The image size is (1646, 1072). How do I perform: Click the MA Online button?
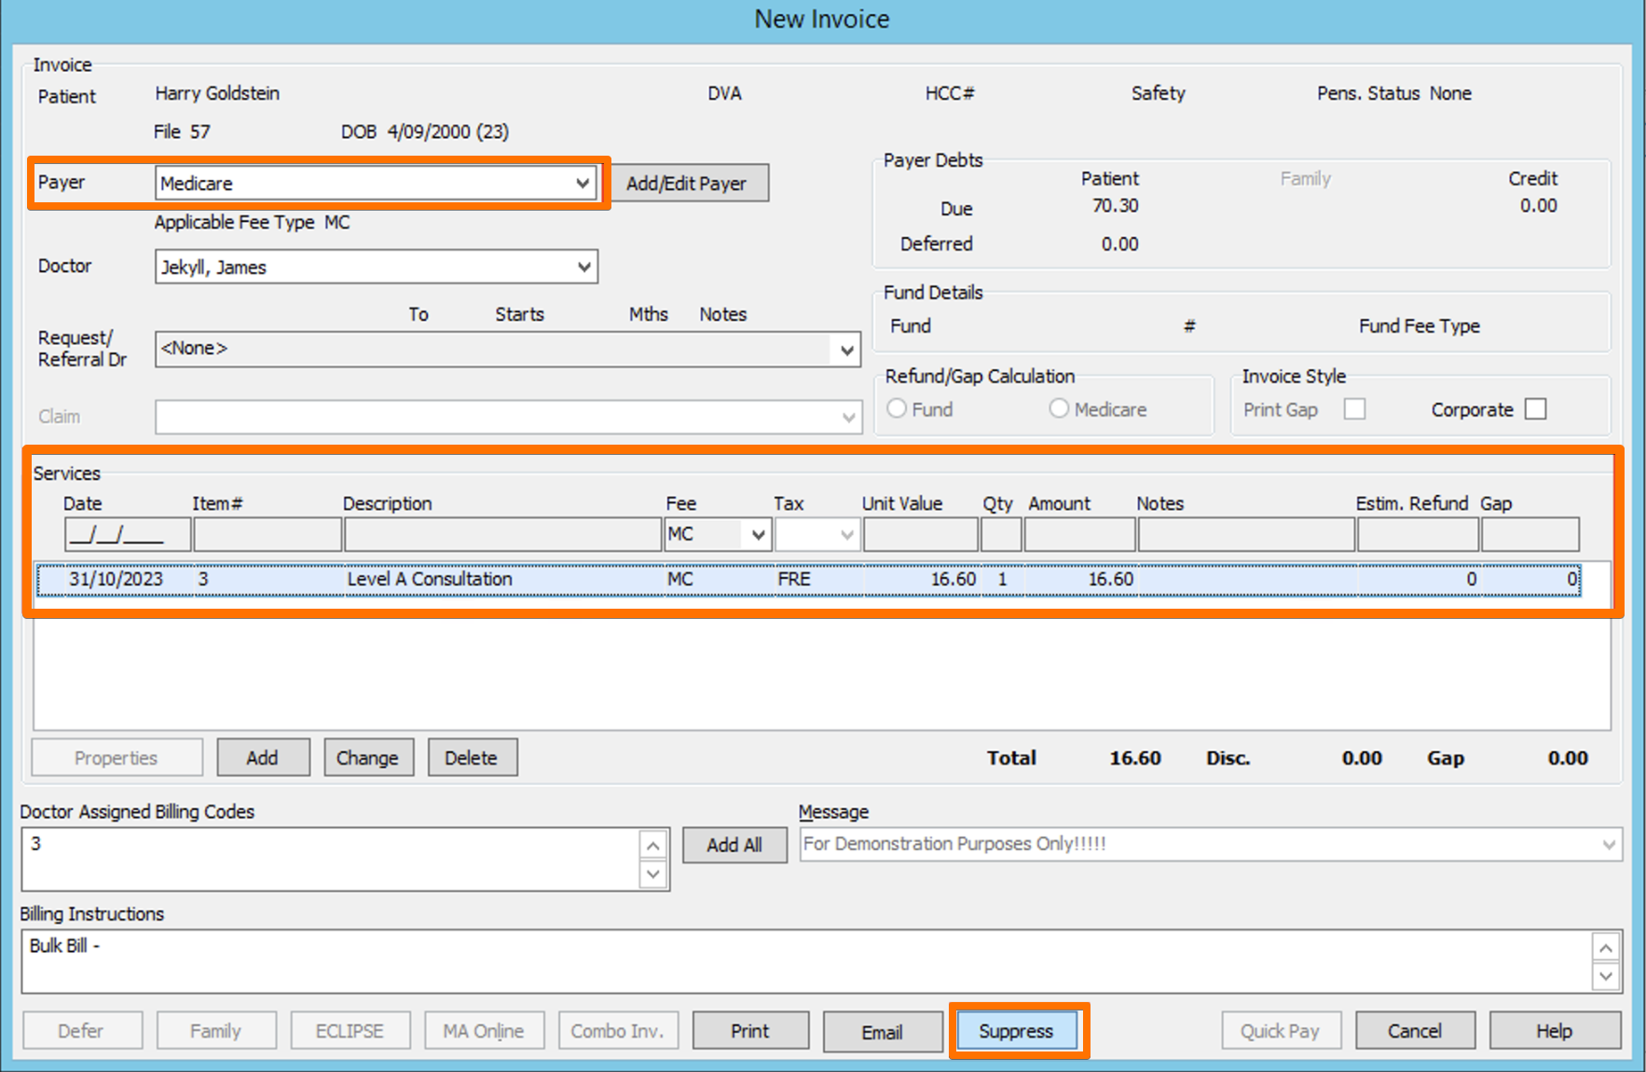(x=484, y=1031)
